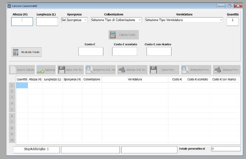
Task: Click the Totale preventivo € field
Action: tap(226, 149)
